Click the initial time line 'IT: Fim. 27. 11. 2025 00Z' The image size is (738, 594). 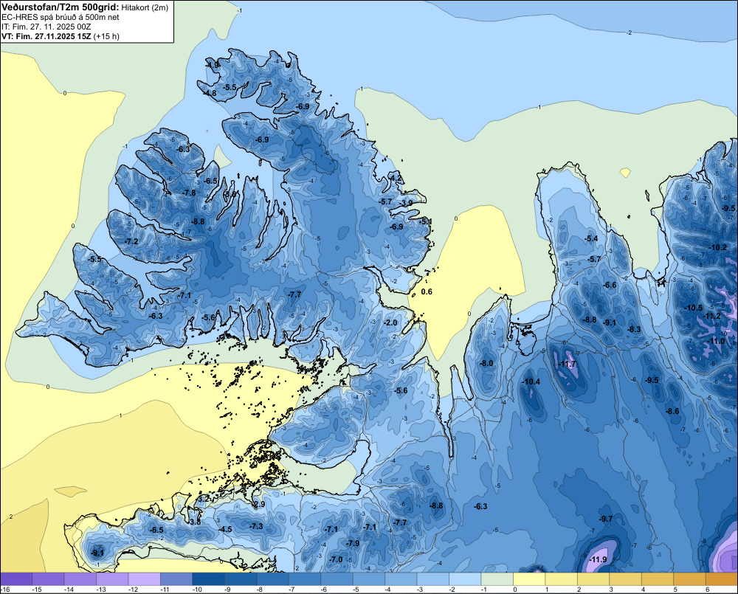coord(46,27)
